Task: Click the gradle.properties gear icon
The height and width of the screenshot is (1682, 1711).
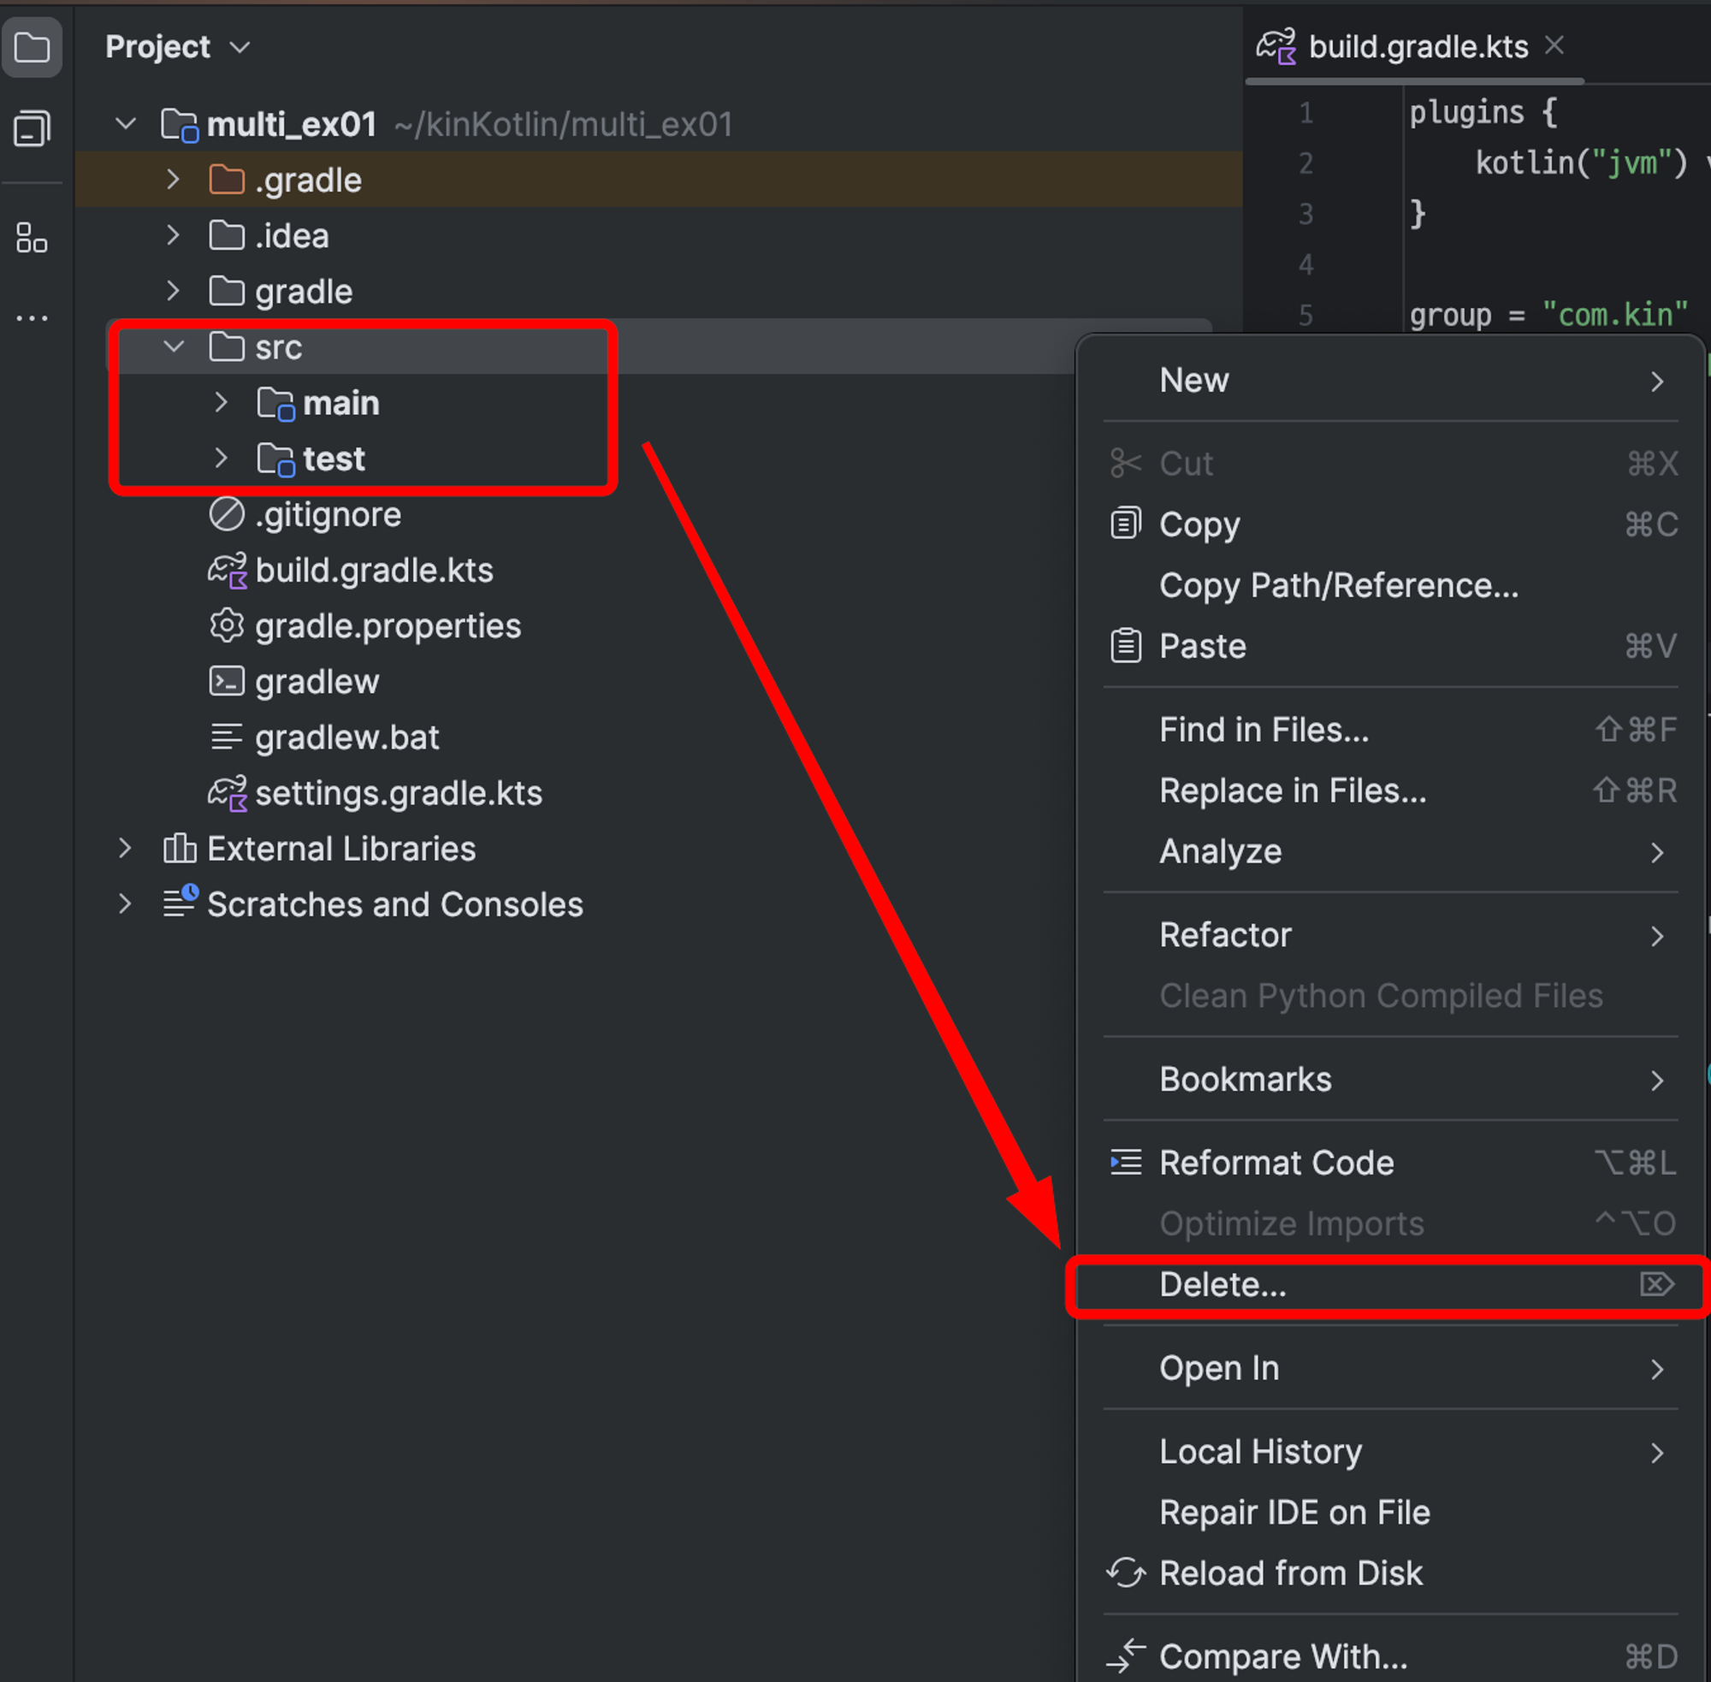Action: pos(227,626)
